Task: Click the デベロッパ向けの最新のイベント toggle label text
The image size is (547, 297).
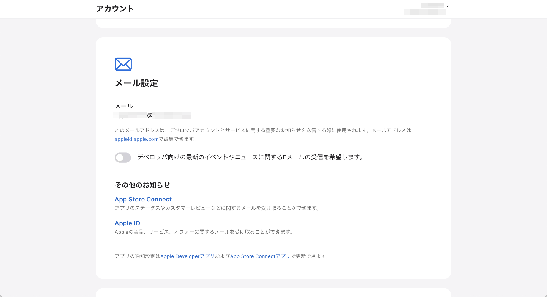Action: click(250, 157)
